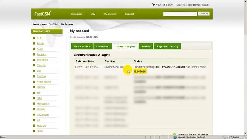Open the Buy menu item

93,14
